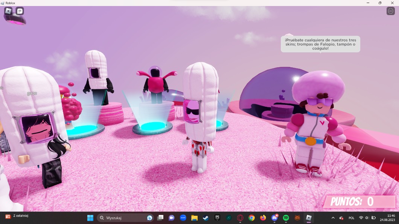Image resolution: width=399 pixels, height=224 pixels.
Task: Toggle the Roblox chat window icon
Action: pyautogui.click(x=20, y=11)
